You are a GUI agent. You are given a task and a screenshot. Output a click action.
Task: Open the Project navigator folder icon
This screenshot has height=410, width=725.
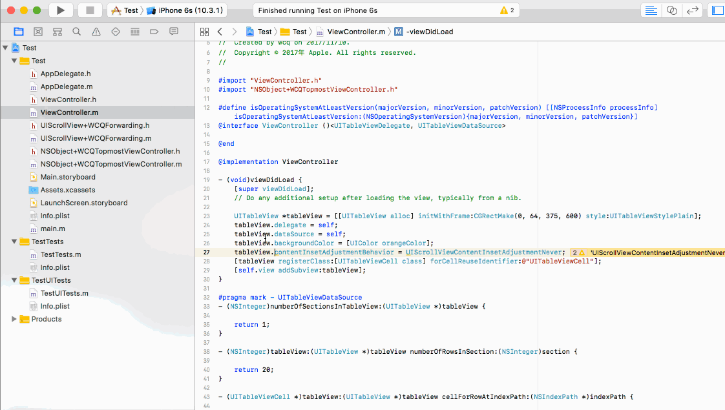19,32
